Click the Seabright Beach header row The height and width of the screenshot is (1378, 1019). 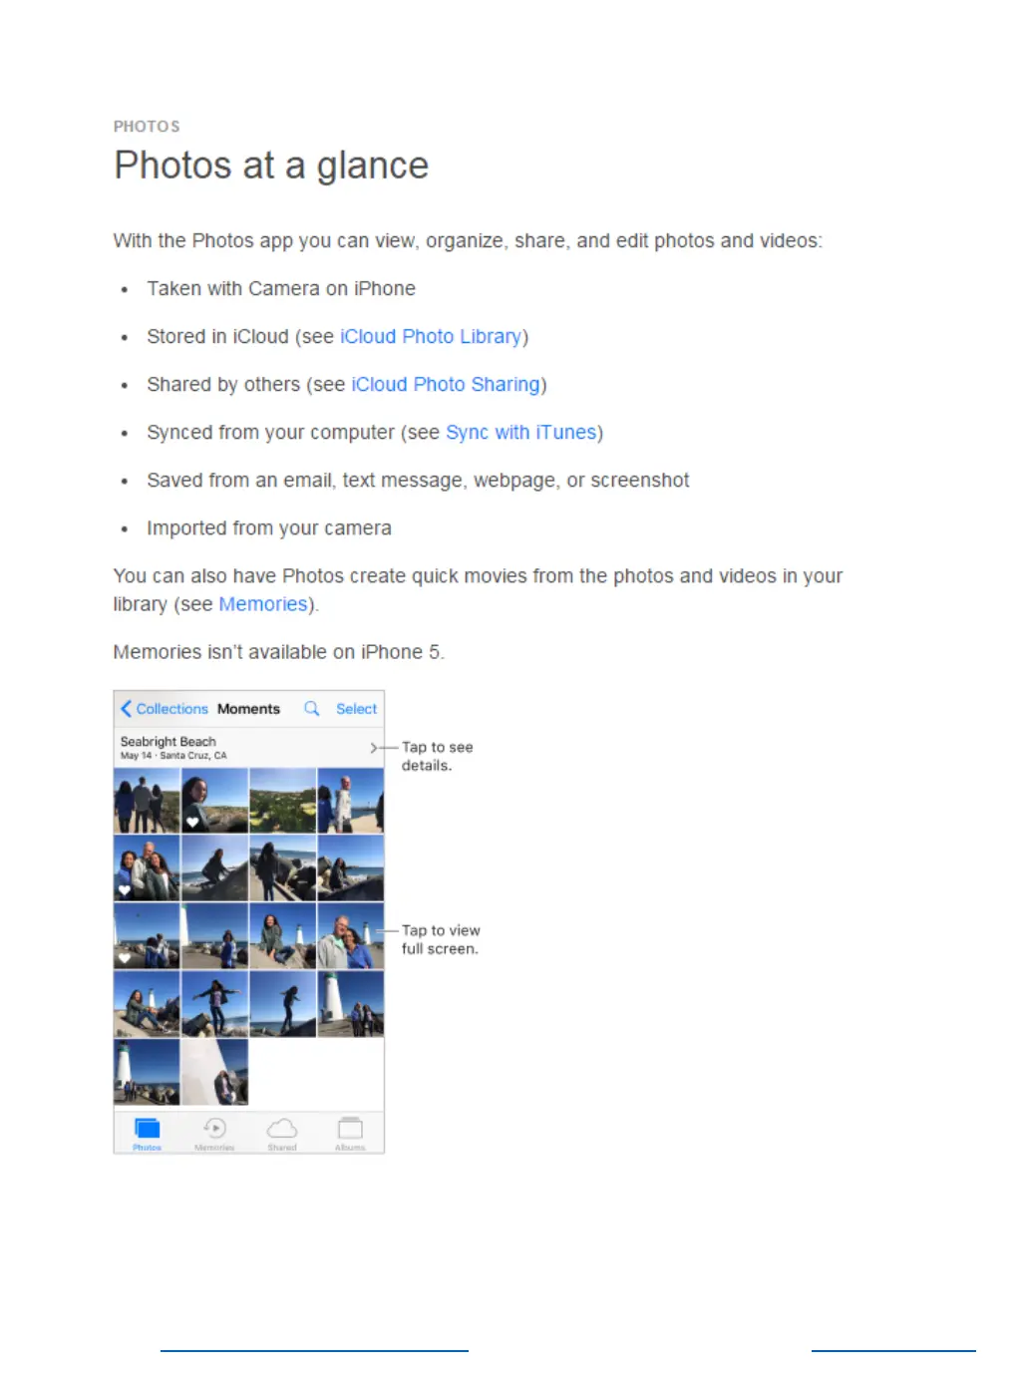pos(248,748)
